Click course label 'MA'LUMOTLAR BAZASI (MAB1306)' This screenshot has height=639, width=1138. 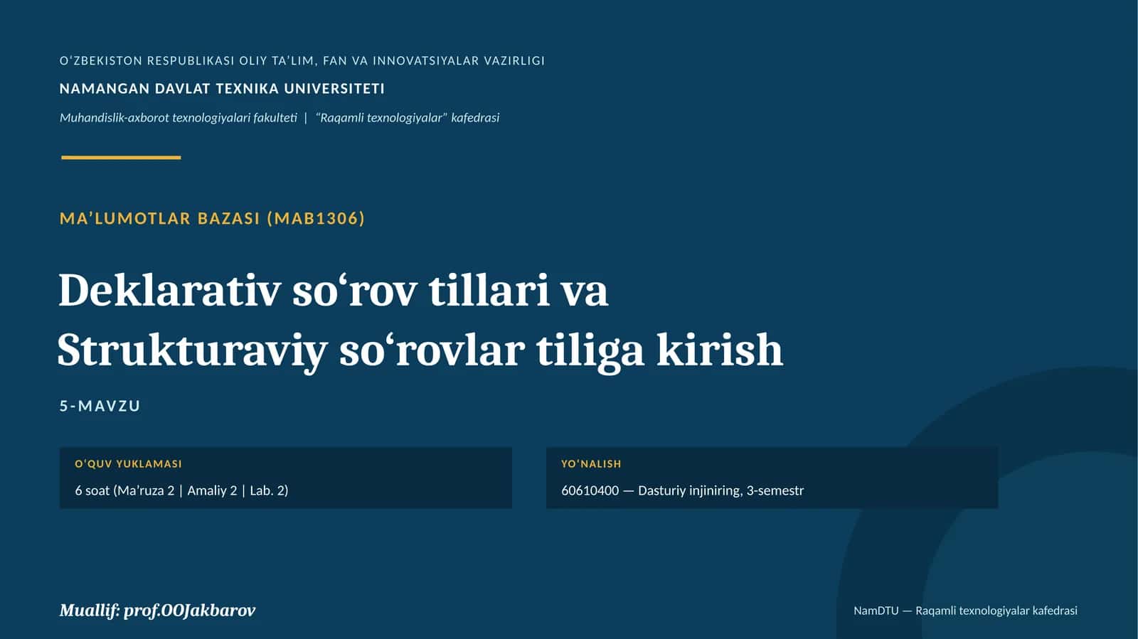(x=213, y=218)
